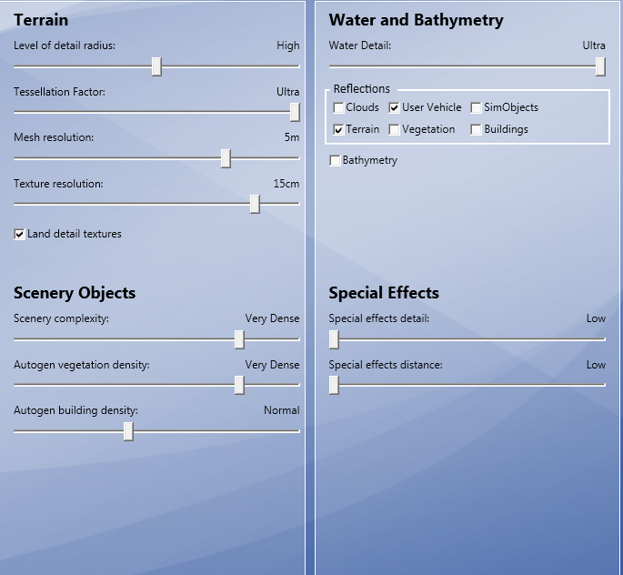Click the Special effects detail slider handle
623x575 pixels.
tap(334, 339)
